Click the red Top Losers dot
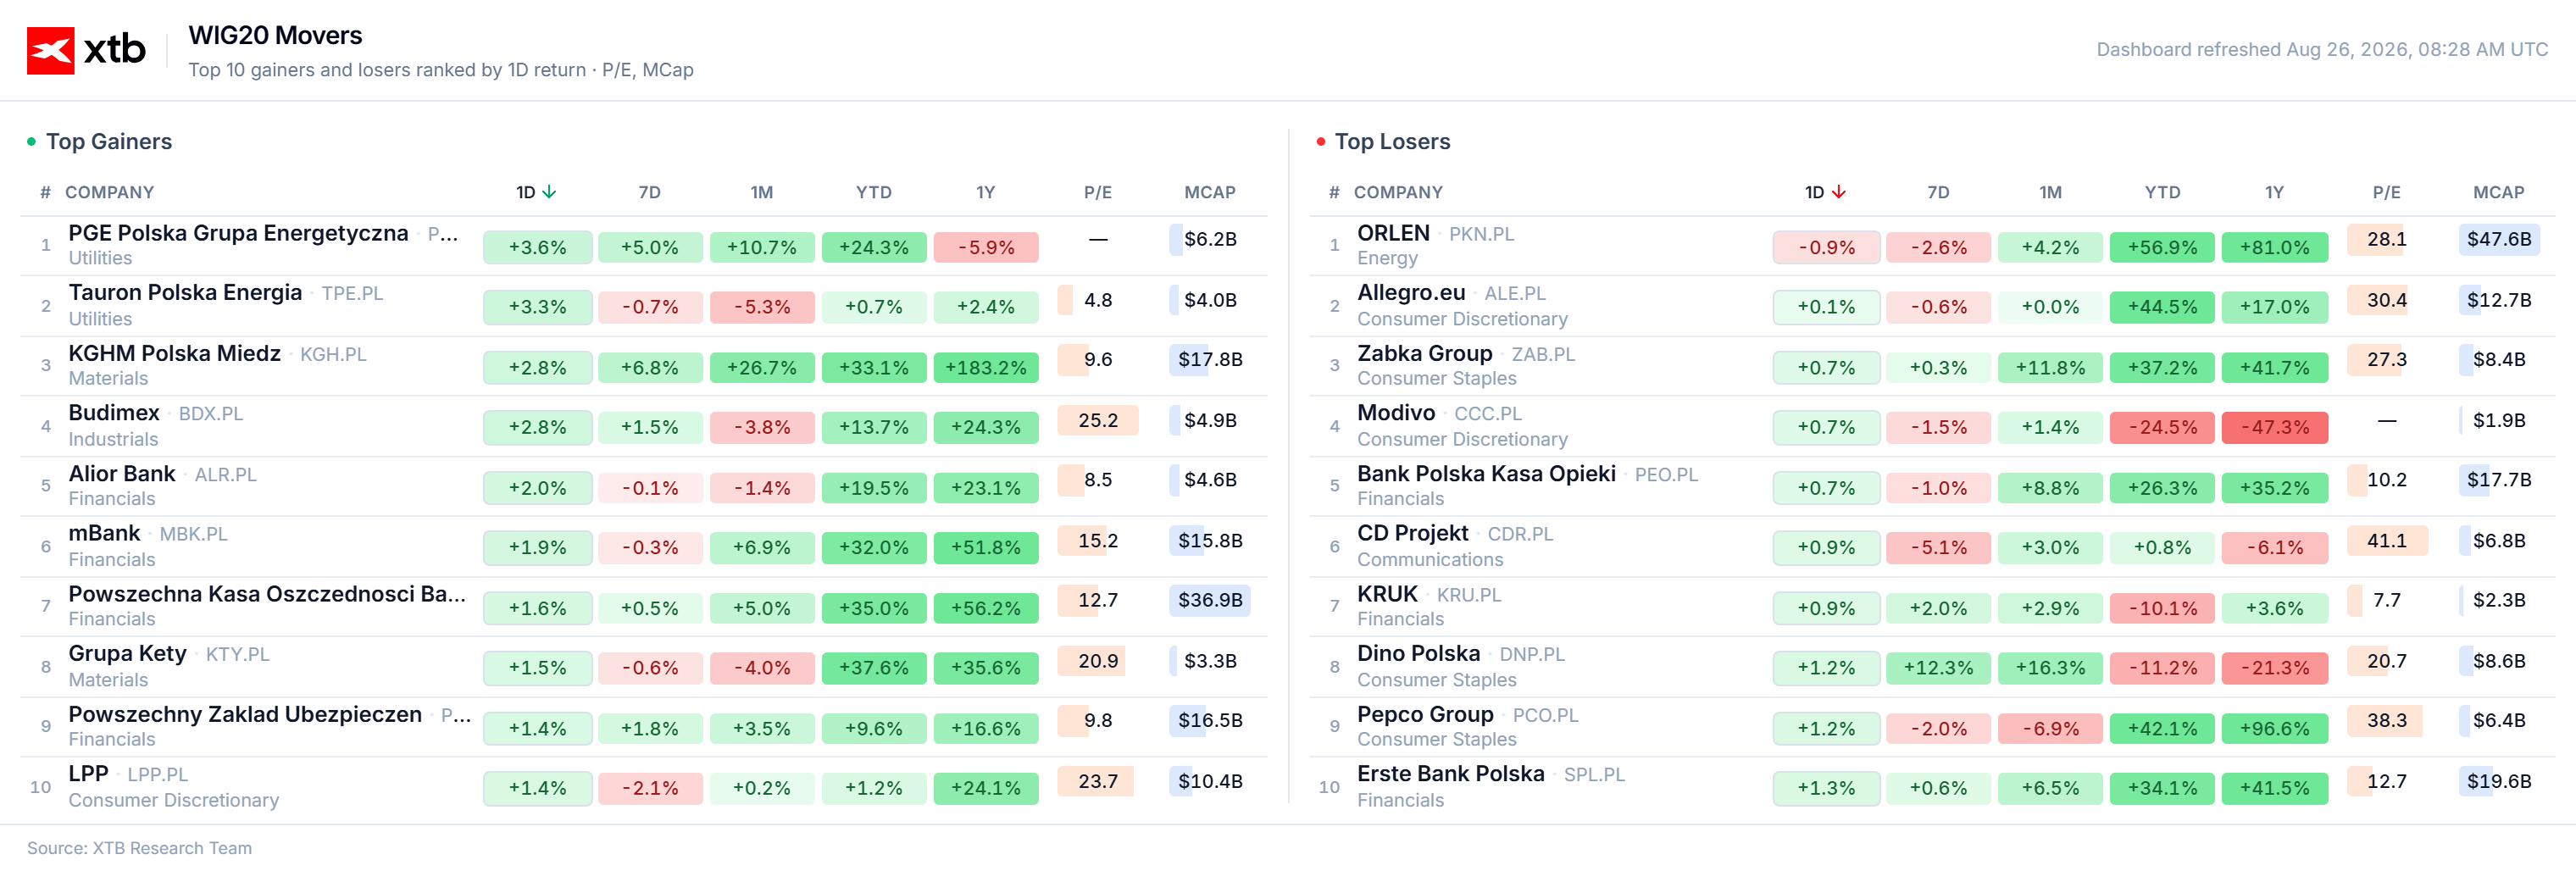 (x=1320, y=141)
